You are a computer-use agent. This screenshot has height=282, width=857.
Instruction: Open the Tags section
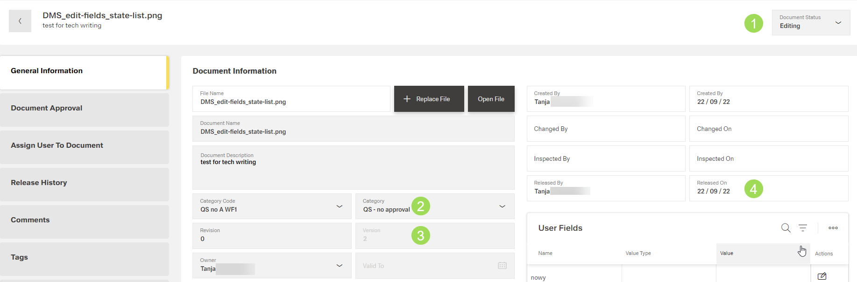85,257
